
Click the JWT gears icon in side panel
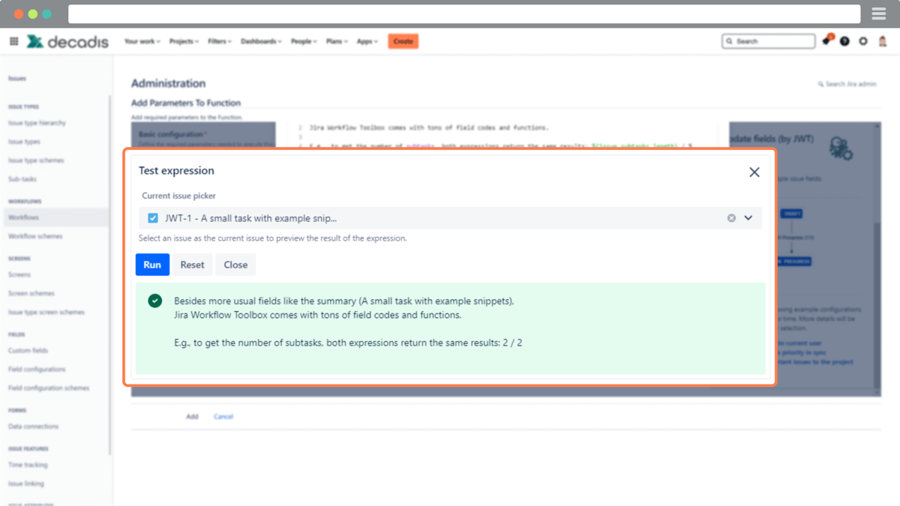(x=841, y=148)
